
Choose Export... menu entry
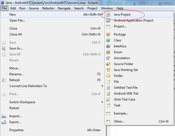(53, 122)
